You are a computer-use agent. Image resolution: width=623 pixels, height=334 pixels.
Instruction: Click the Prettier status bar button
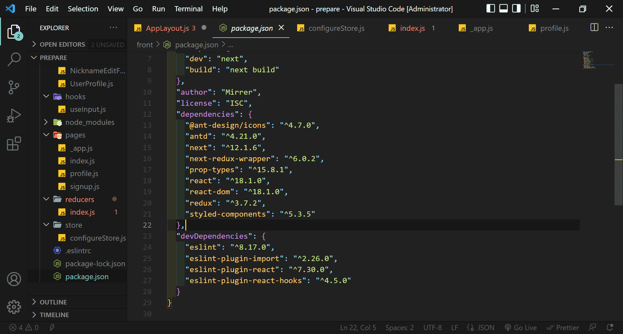coord(563,328)
